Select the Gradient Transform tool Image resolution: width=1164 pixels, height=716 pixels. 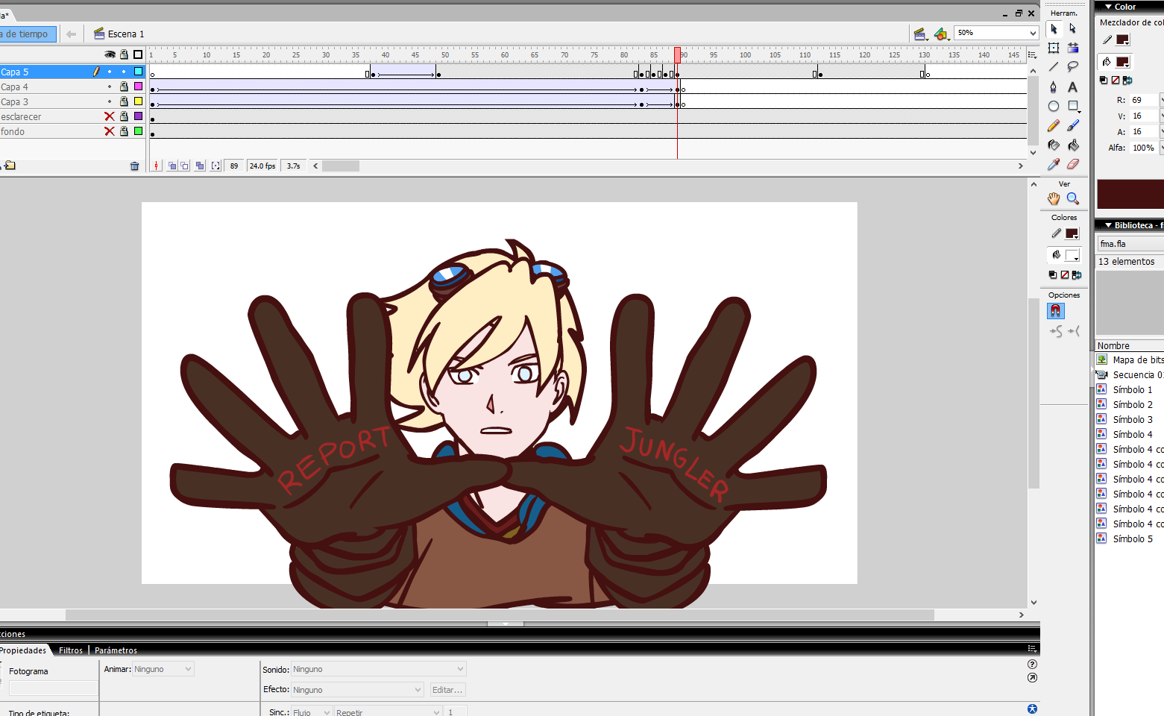(1073, 48)
